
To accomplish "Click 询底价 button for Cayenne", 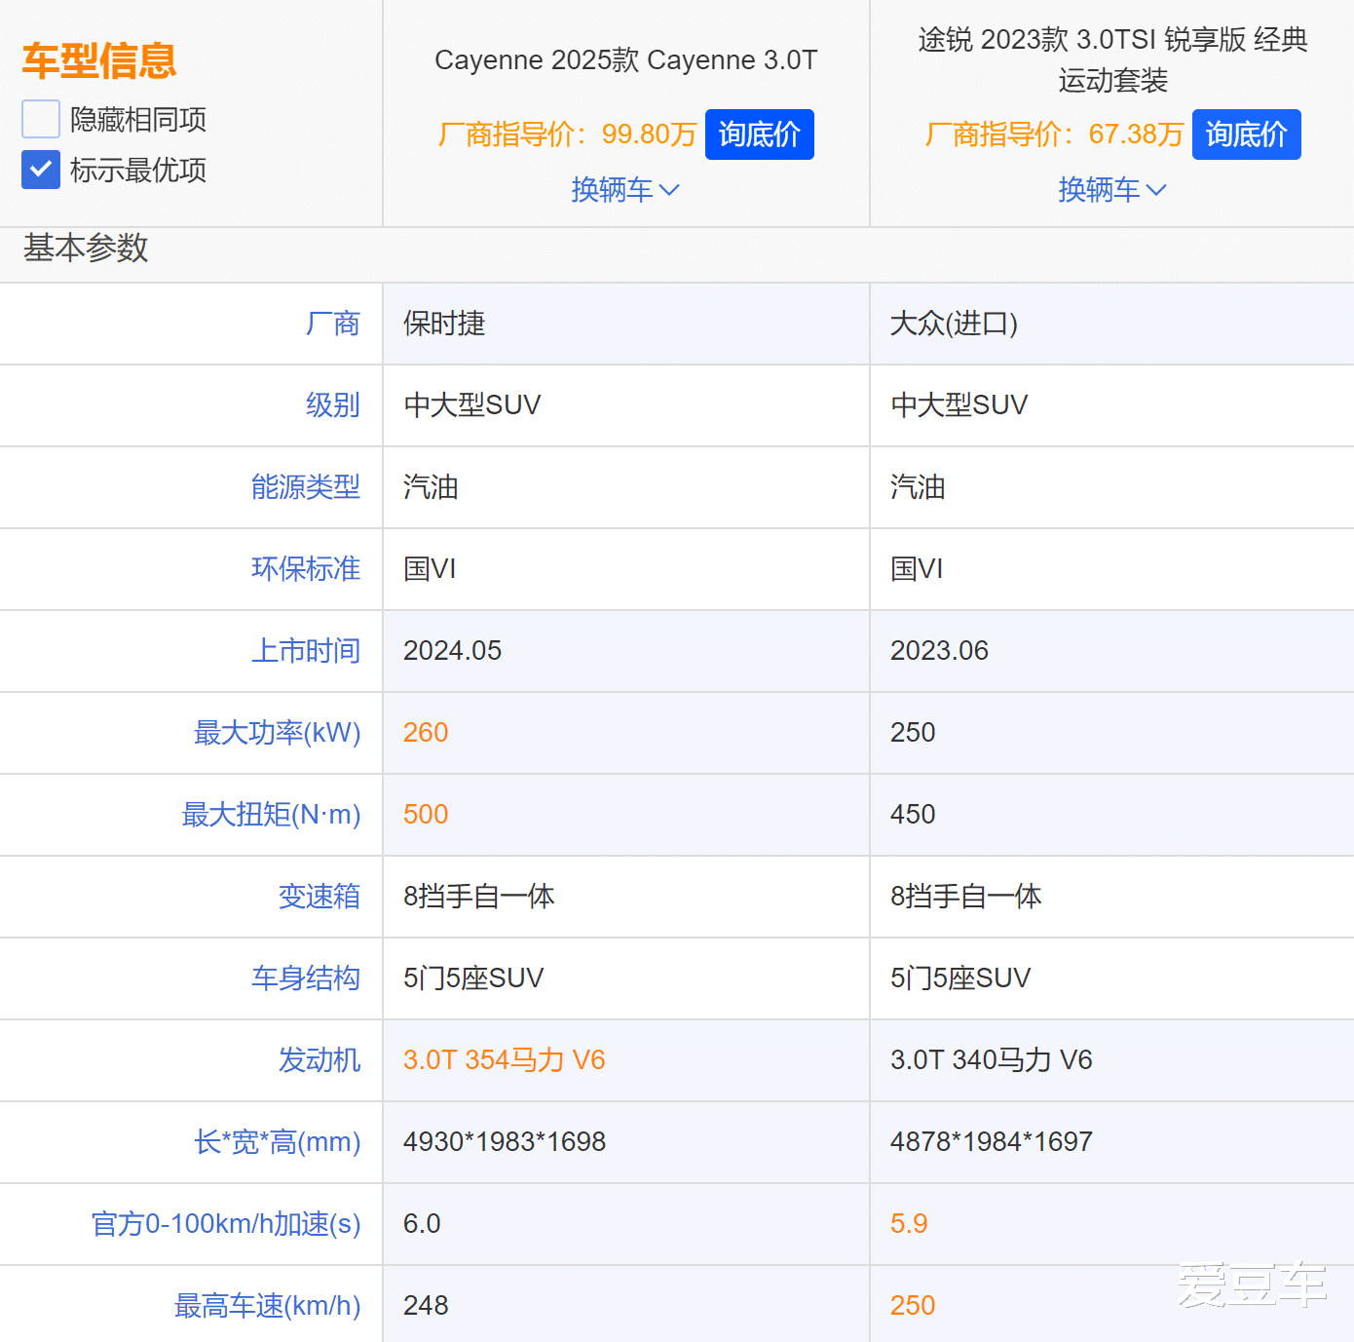I will (759, 134).
